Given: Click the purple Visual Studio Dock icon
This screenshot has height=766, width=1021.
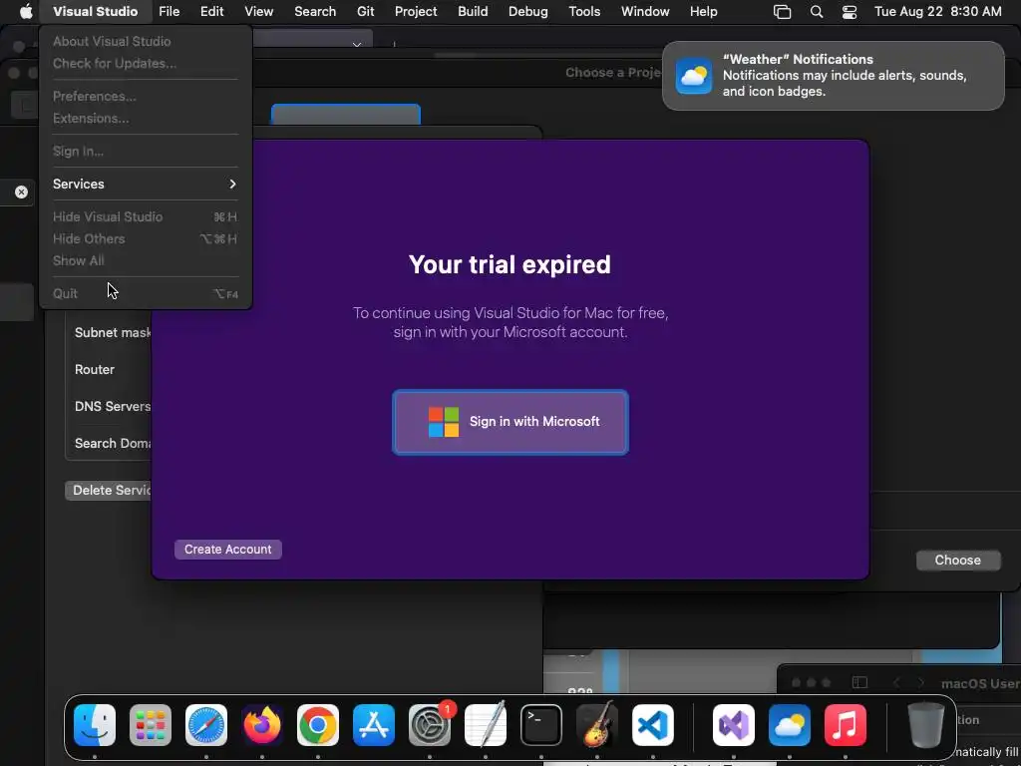Looking at the screenshot, I should click(x=734, y=725).
